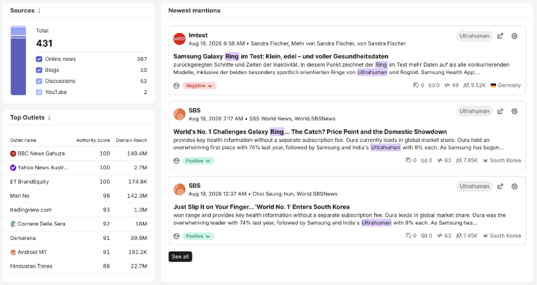Image resolution: width=537 pixels, height=285 pixels.
Task: Click South Korea flag on 2:17 AM mention
Action: click(486, 160)
